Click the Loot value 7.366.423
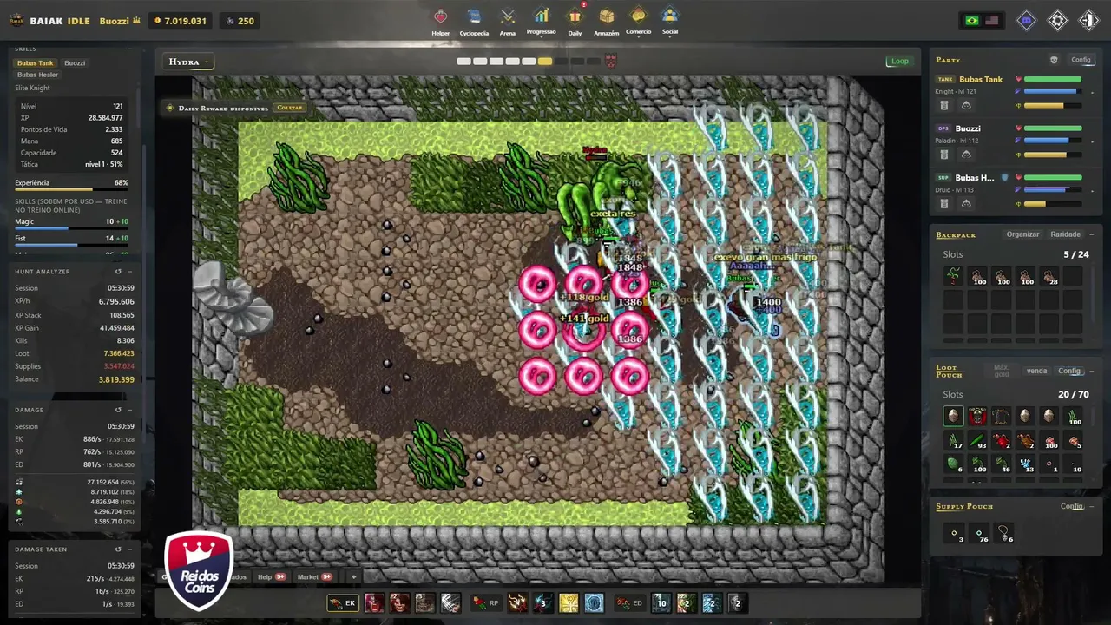The height and width of the screenshot is (625, 1111). coord(118,353)
